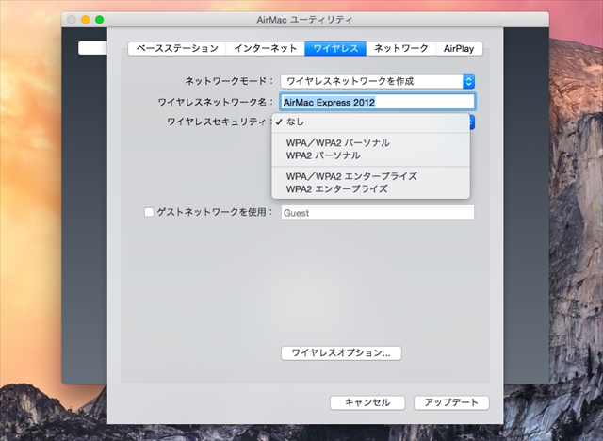Open ワイヤレスオプション... settings

tap(341, 353)
